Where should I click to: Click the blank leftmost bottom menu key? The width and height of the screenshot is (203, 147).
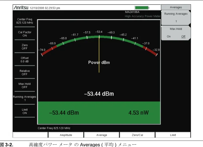30,135
